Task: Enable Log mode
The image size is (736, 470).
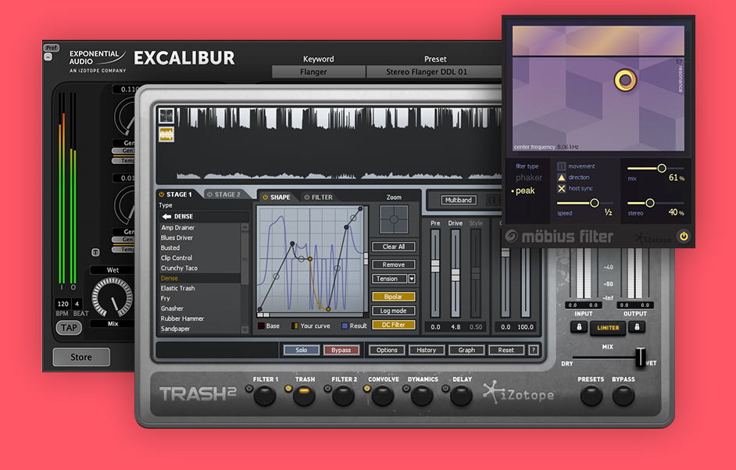Action: tap(393, 311)
